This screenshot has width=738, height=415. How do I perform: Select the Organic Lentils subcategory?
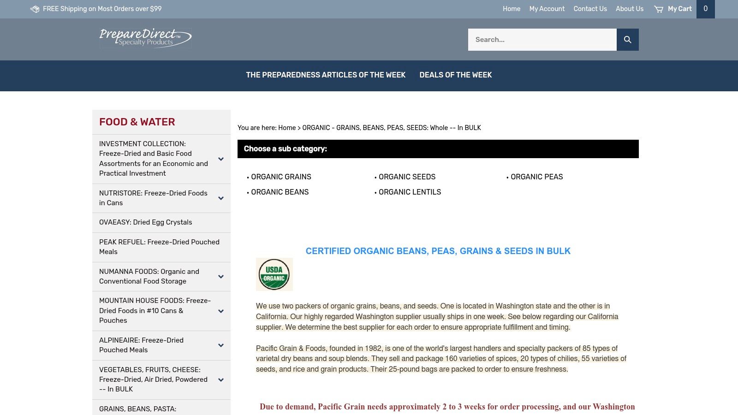(410, 192)
